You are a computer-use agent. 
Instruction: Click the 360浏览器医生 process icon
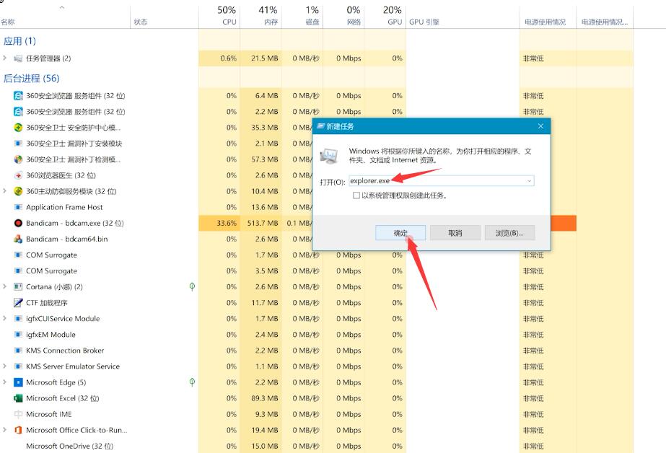(x=18, y=175)
